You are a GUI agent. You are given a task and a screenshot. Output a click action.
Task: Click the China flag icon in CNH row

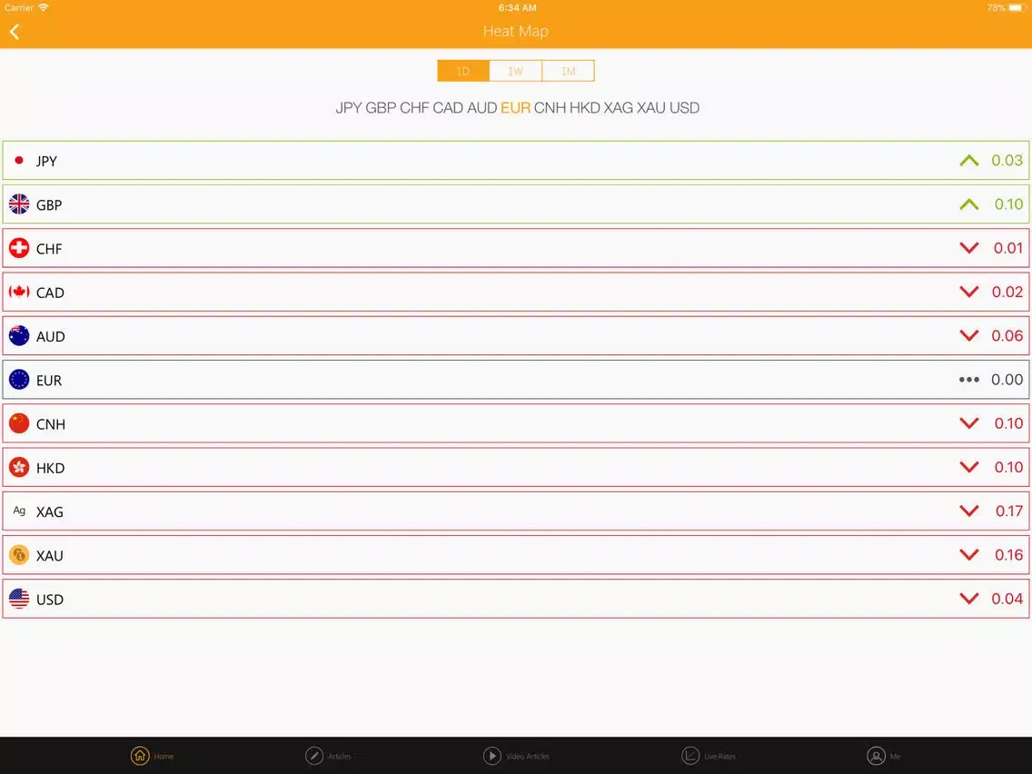pyautogui.click(x=19, y=423)
